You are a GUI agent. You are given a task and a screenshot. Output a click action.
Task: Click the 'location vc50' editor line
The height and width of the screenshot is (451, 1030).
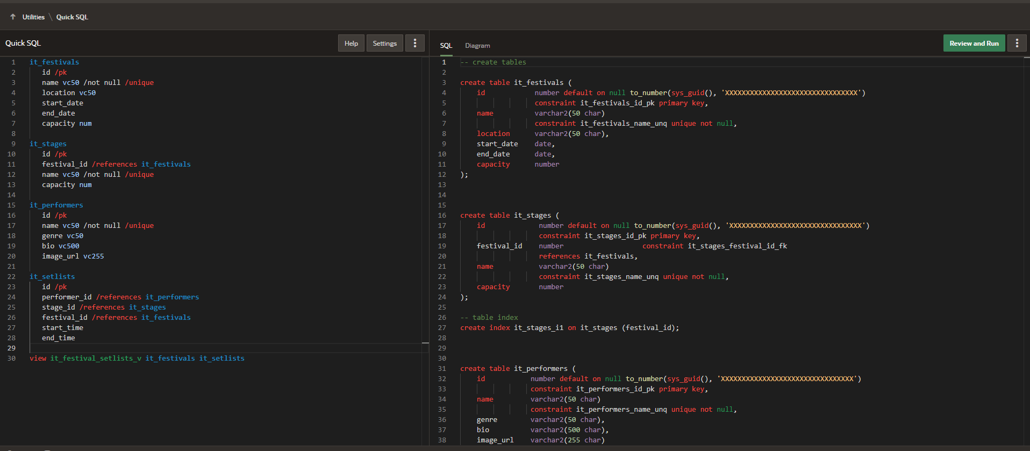[x=69, y=93]
